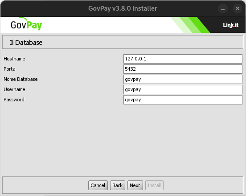Click the Hostname label

coord(14,59)
